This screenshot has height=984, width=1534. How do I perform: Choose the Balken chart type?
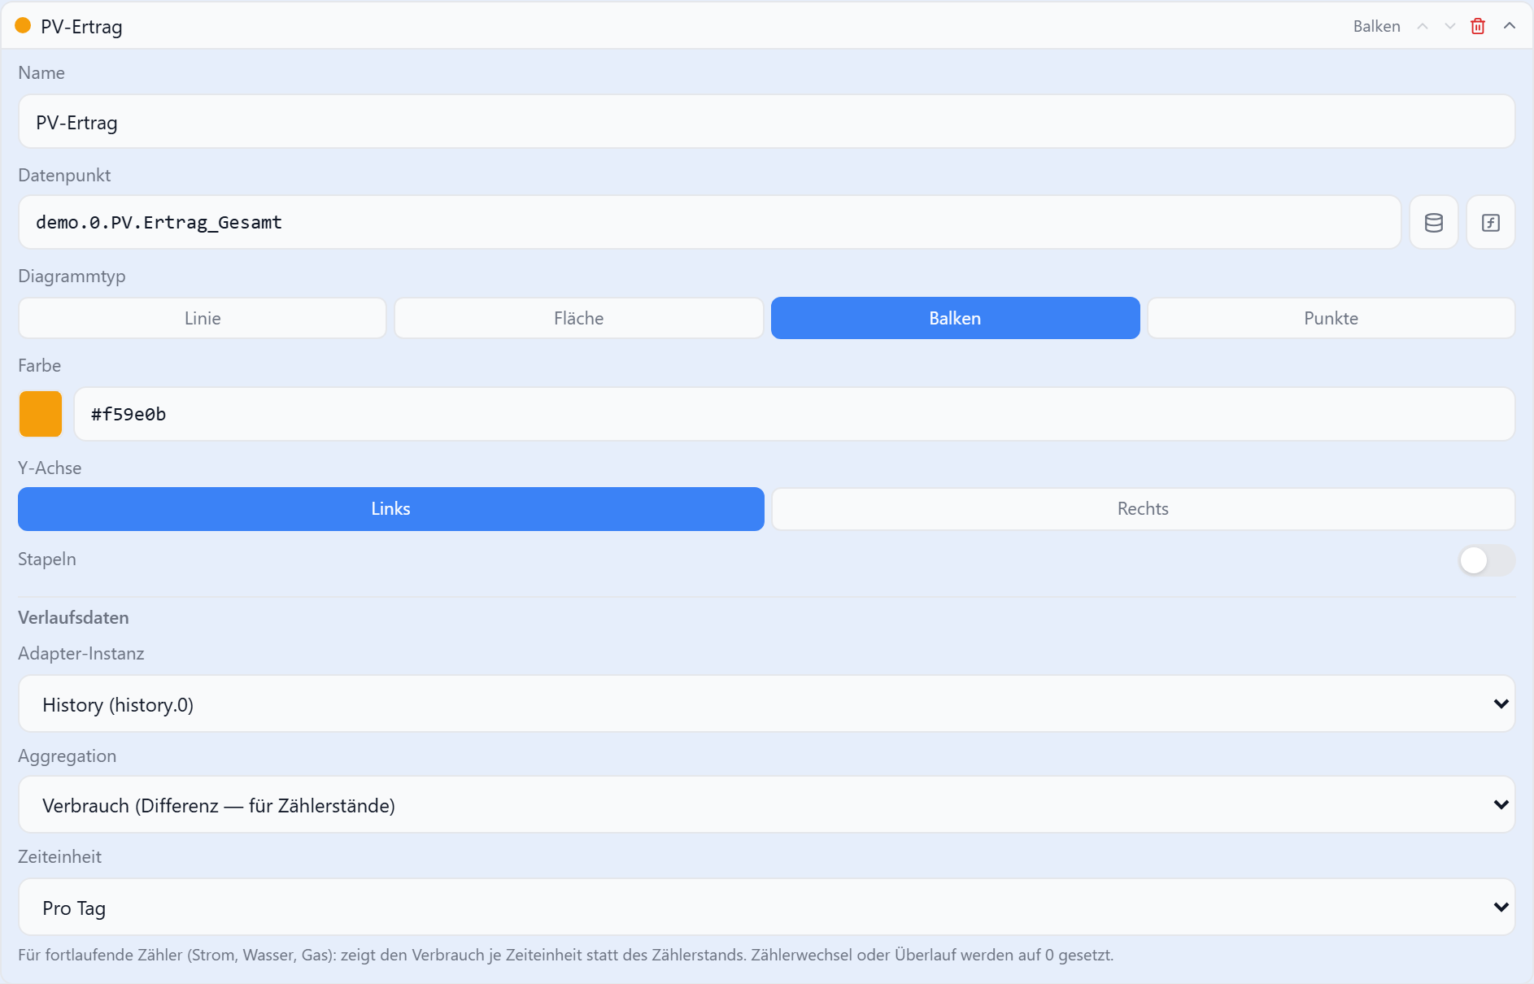pyautogui.click(x=955, y=318)
